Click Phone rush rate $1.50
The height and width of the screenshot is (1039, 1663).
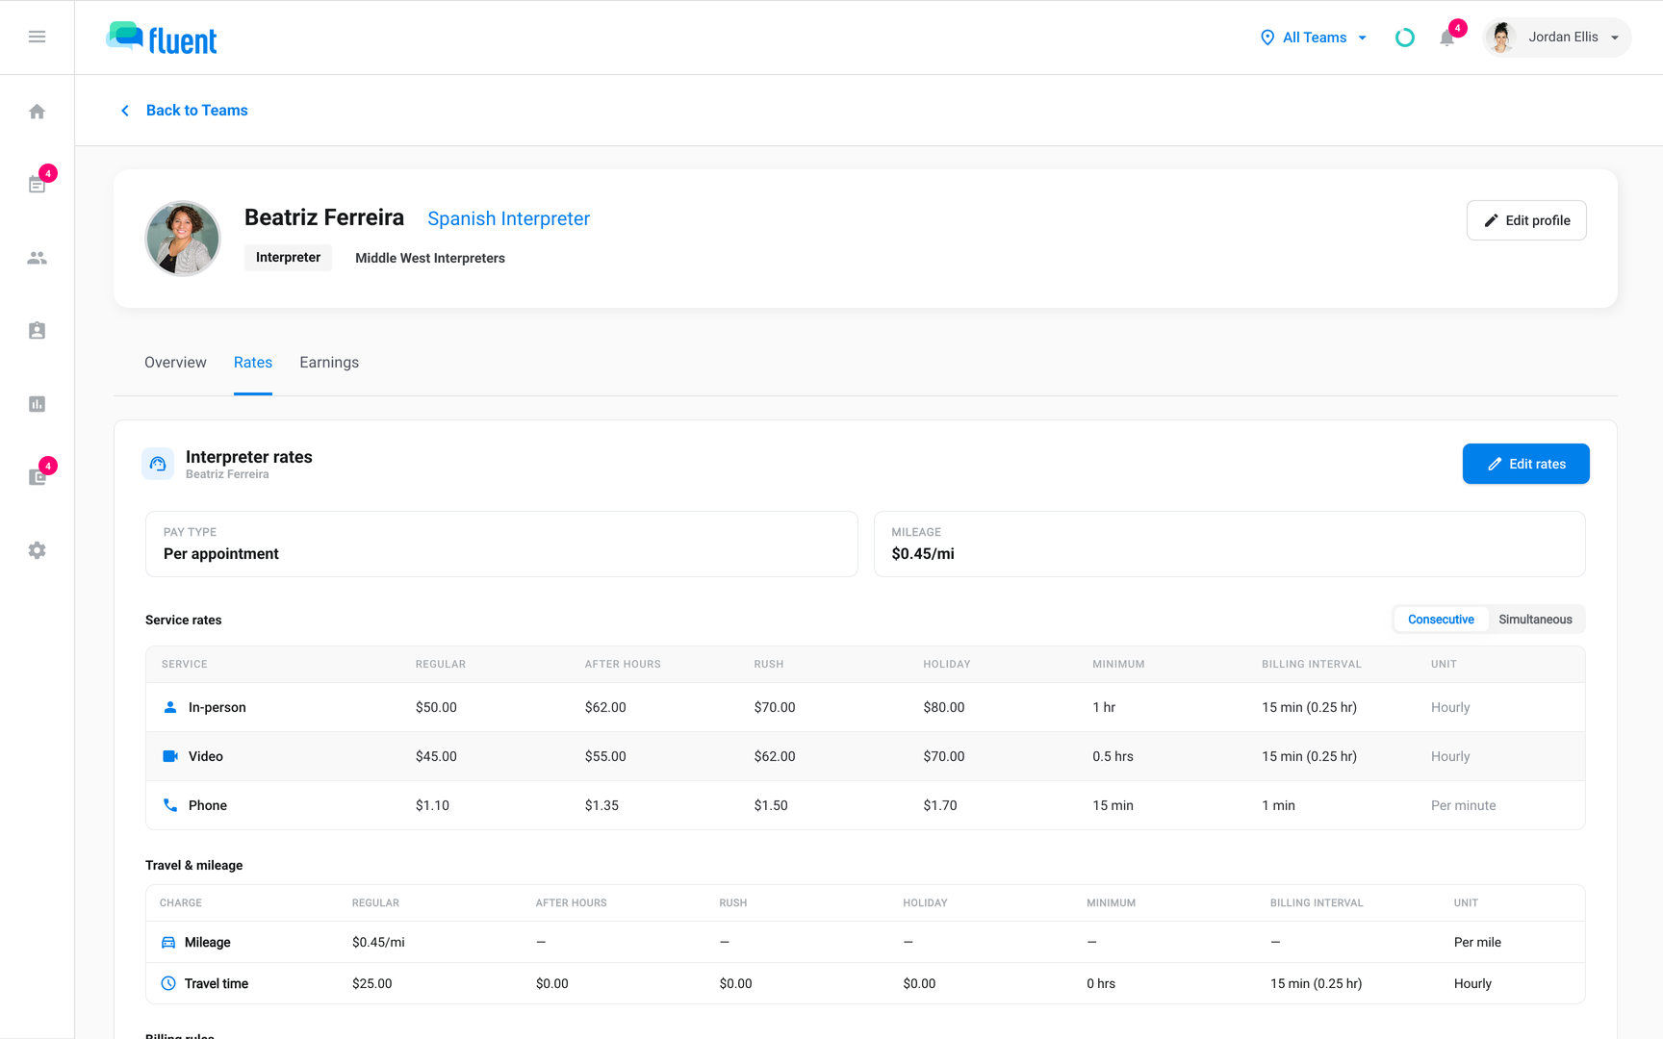point(771,805)
